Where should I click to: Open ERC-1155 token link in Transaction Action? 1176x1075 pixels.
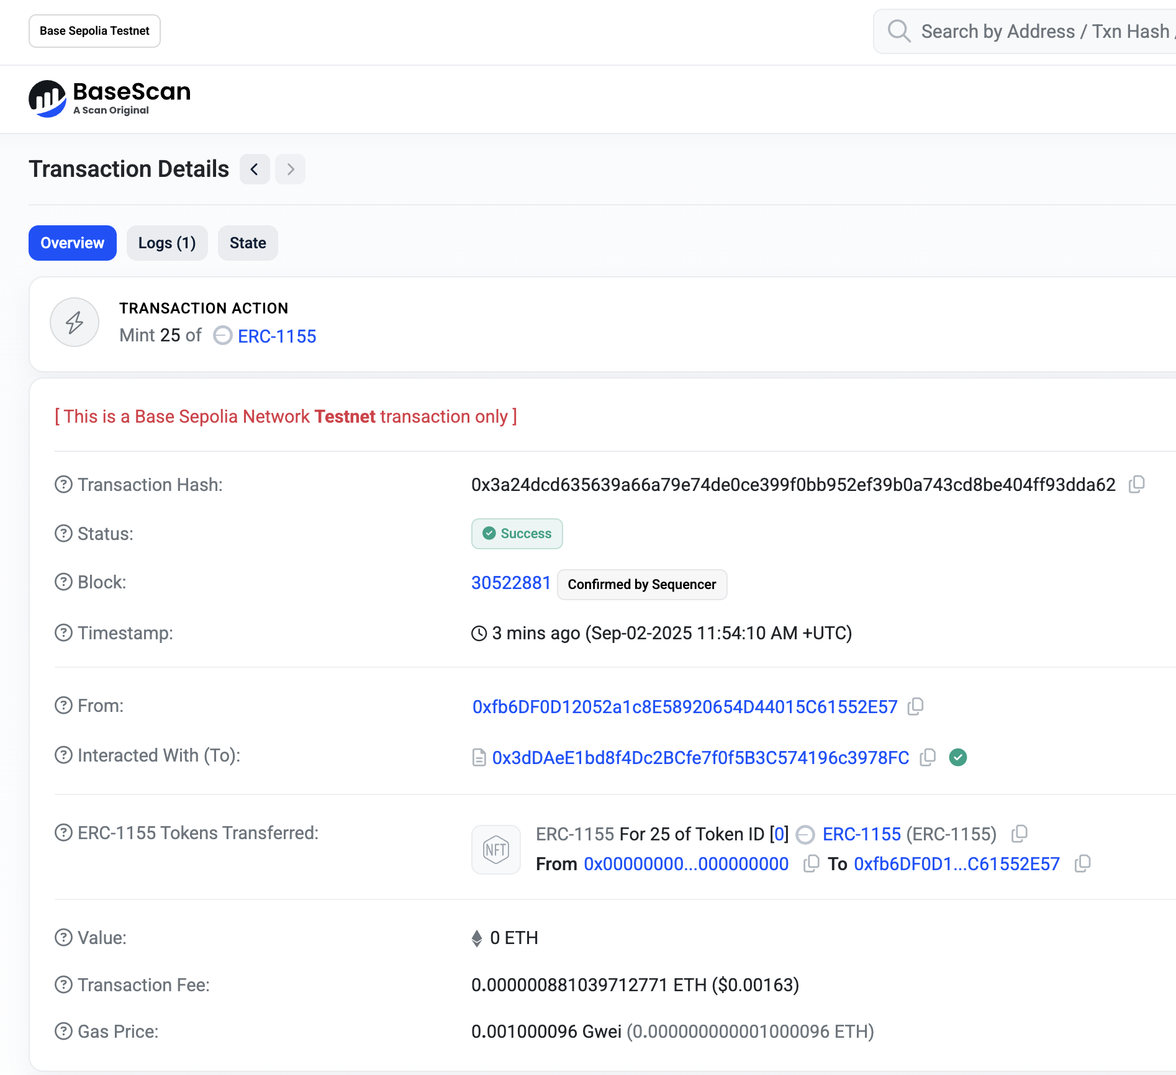click(x=277, y=336)
